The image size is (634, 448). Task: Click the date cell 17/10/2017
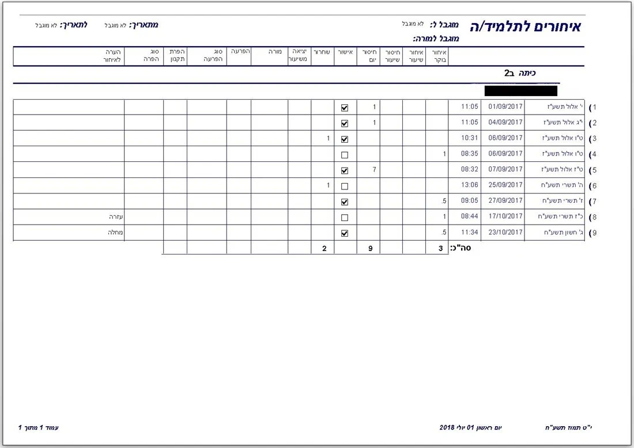(x=505, y=216)
